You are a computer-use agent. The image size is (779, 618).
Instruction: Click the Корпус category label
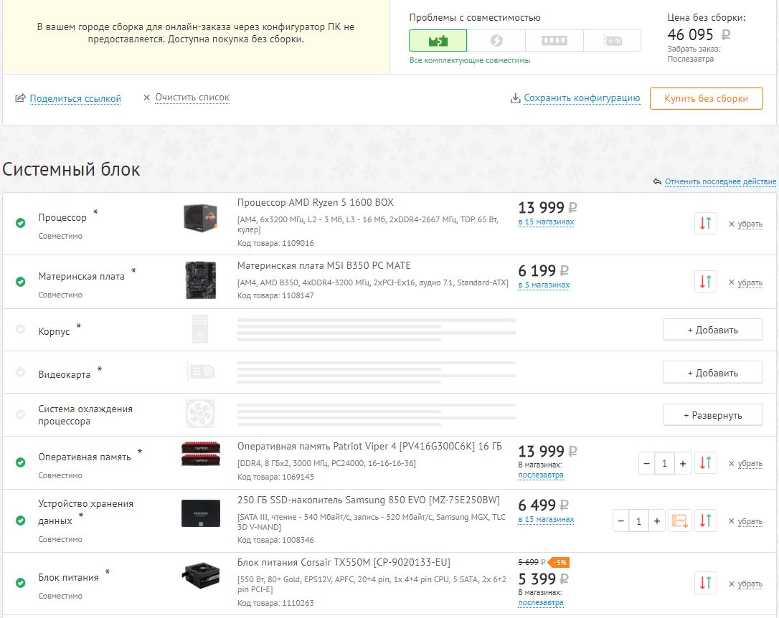(x=54, y=331)
